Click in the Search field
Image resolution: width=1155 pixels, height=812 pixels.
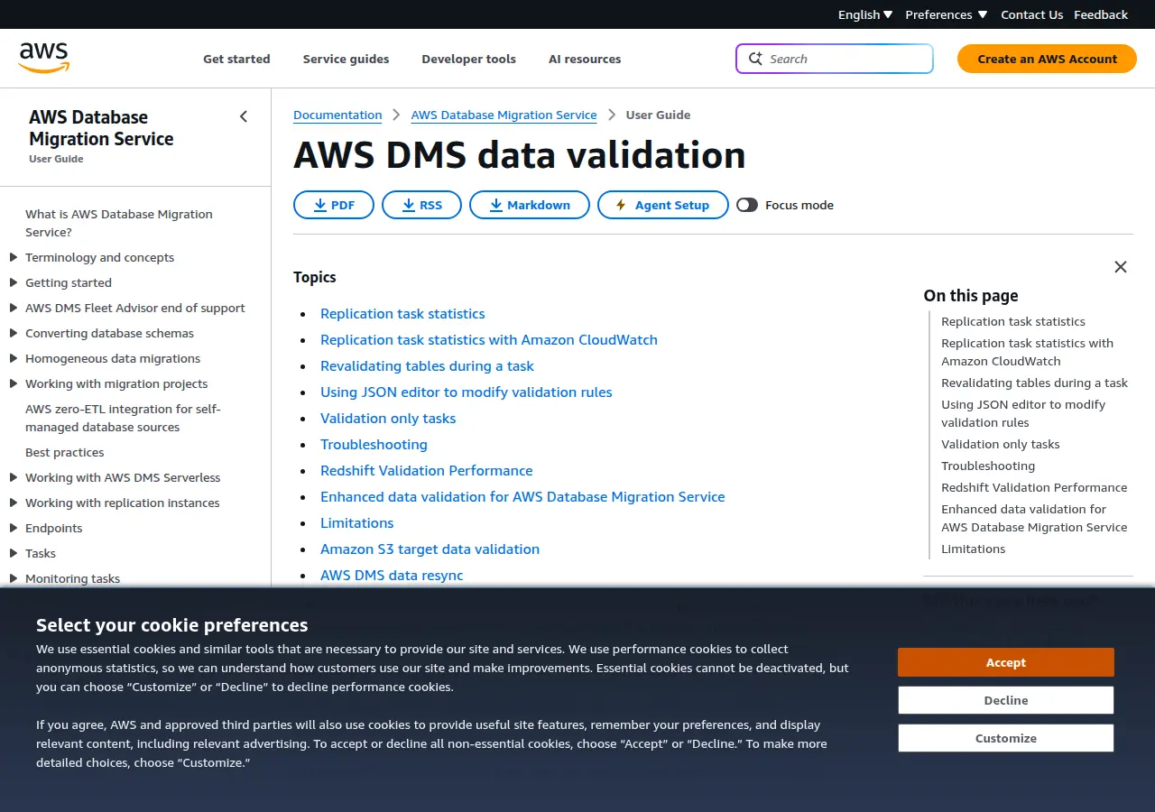pos(835,59)
